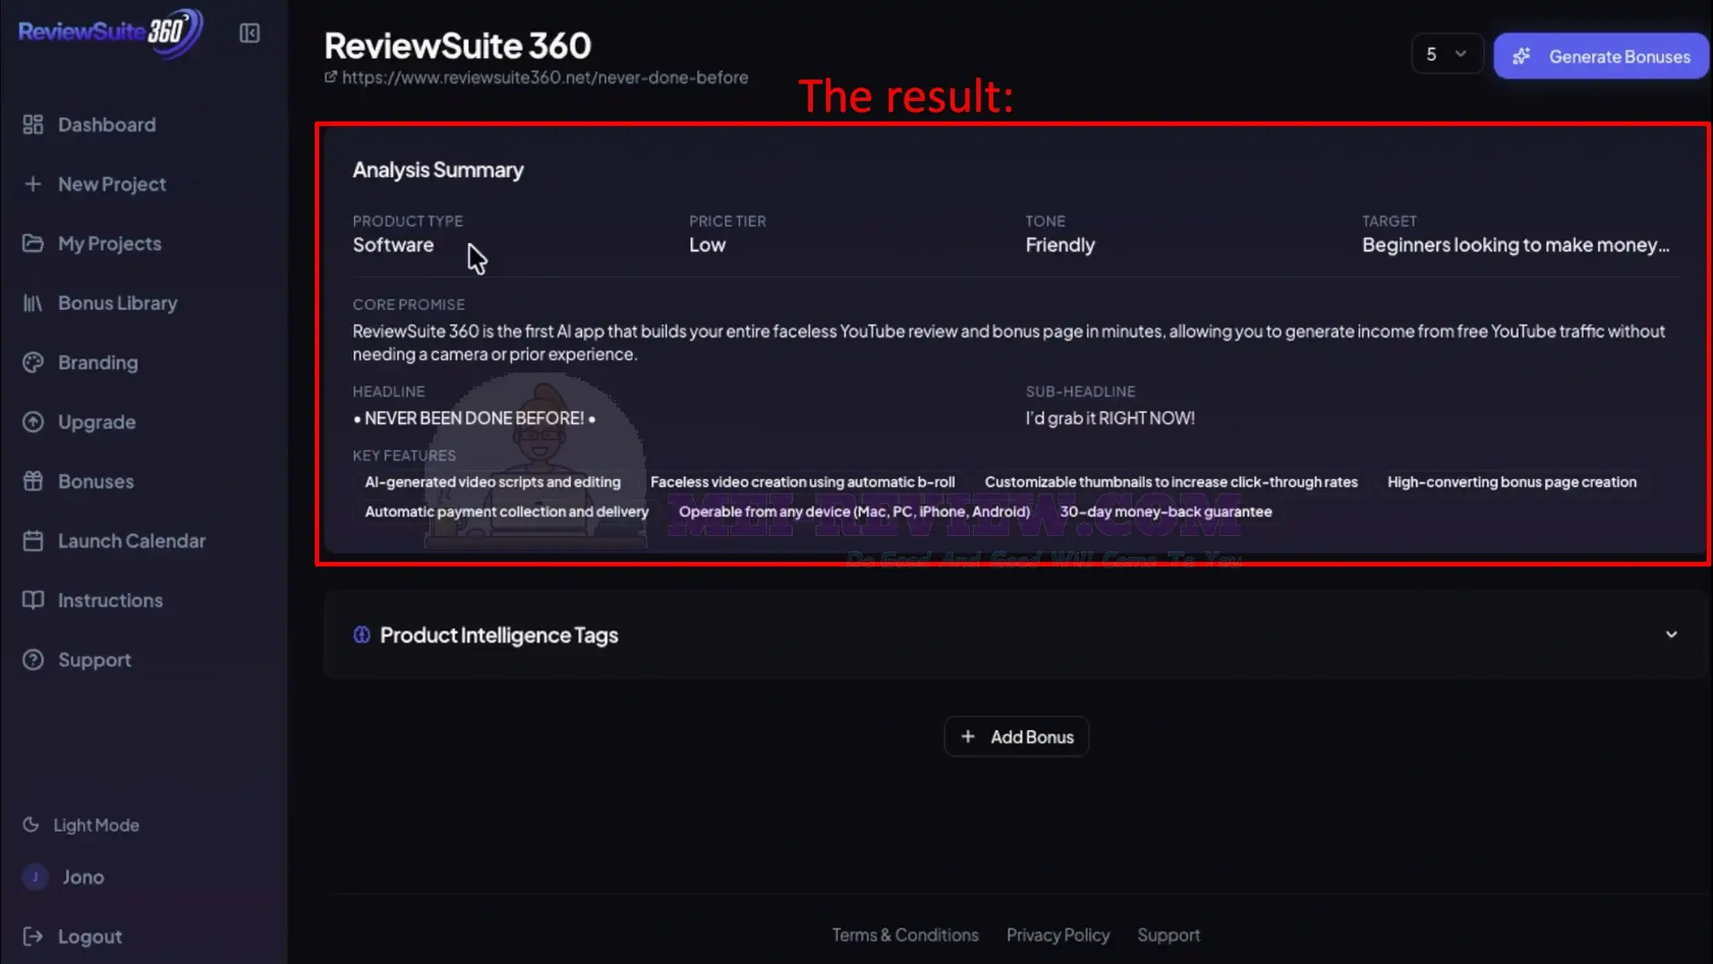
Task: Click the Jono username
Action: pos(83,876)
